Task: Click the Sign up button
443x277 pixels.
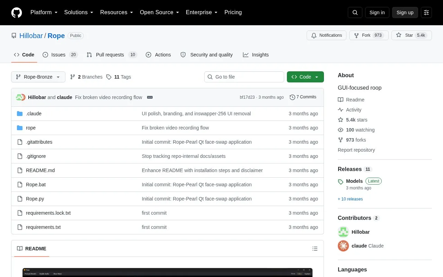Action: 405,12
